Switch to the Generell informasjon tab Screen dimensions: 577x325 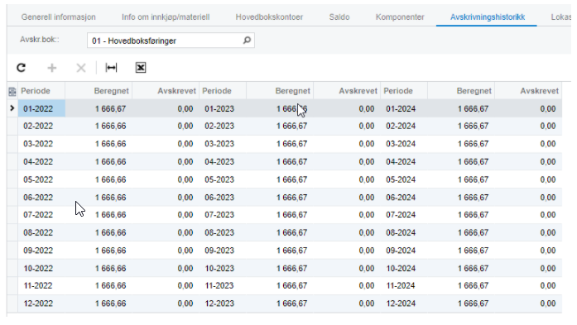pyautogui.click(x=58, y=17)
